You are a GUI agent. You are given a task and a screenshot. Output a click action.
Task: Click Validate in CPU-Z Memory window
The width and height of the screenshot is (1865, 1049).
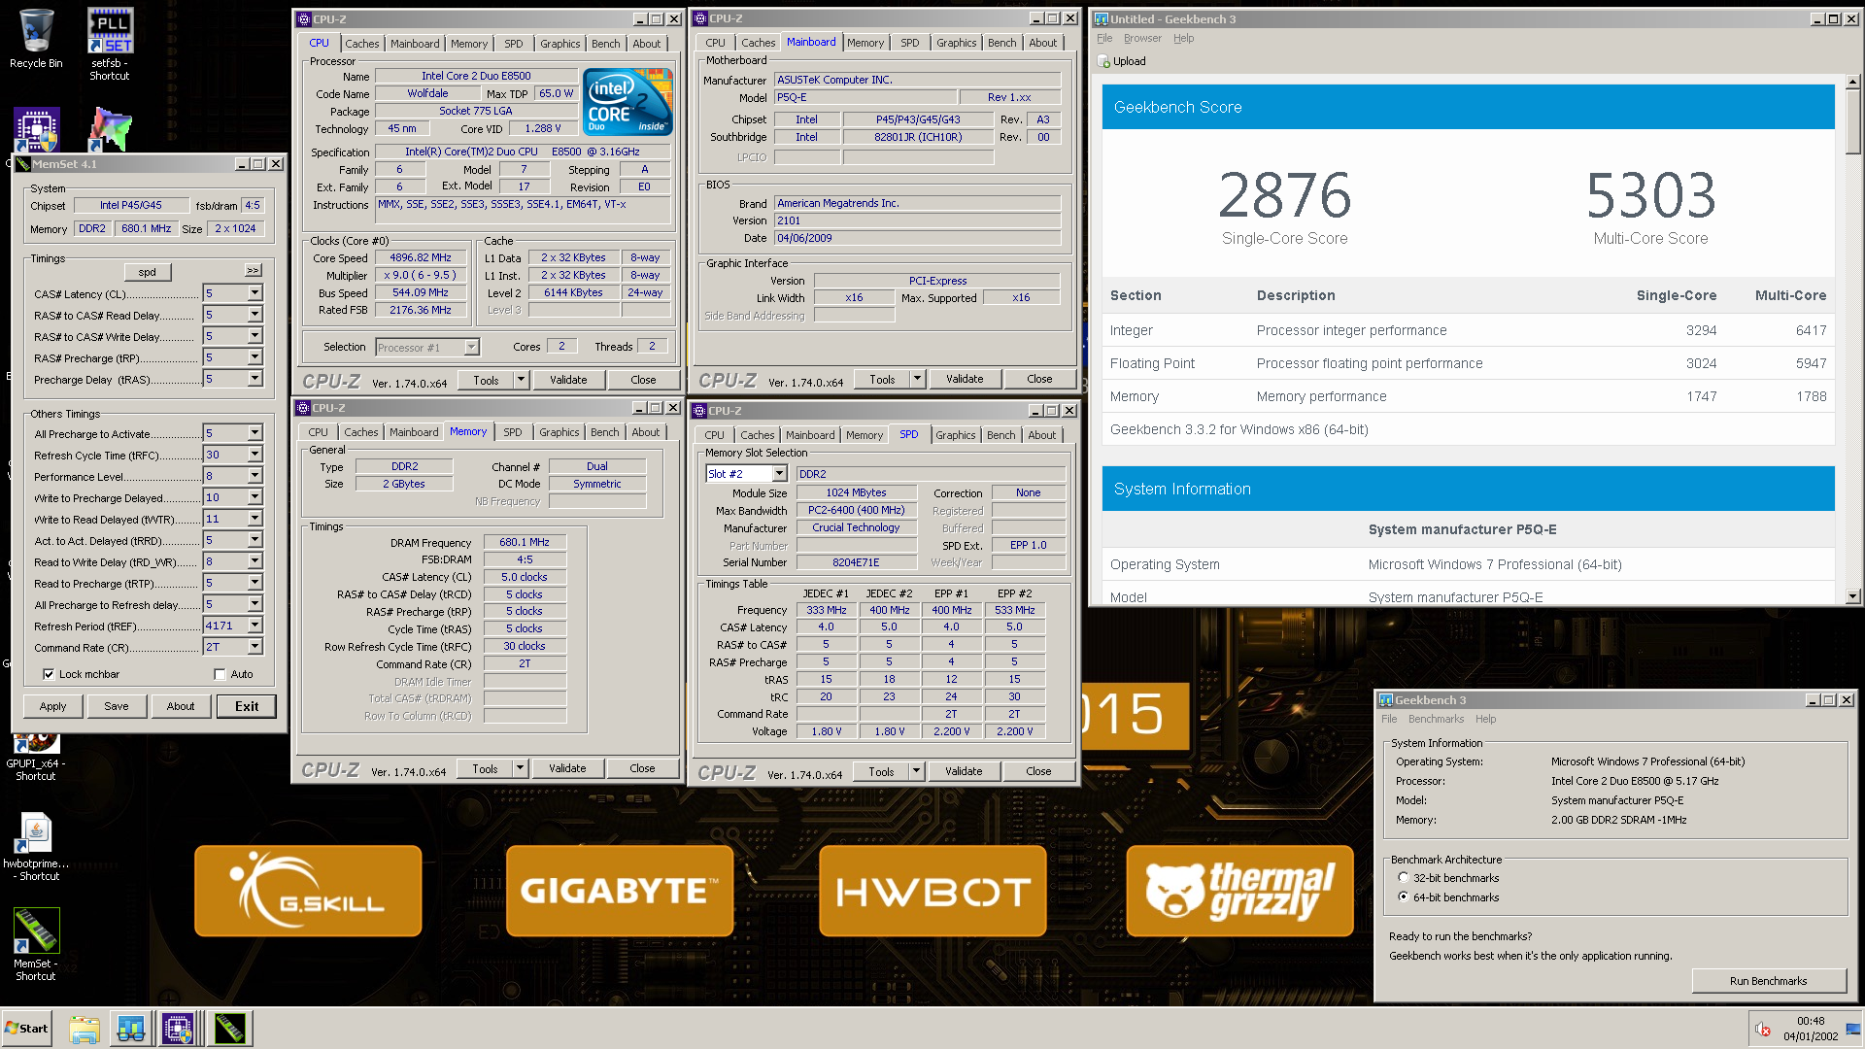coord(567,768)
